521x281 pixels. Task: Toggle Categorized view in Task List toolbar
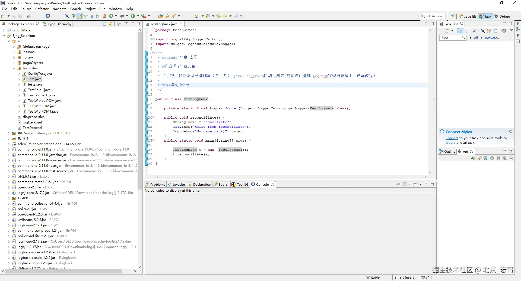tap(460, 31)
